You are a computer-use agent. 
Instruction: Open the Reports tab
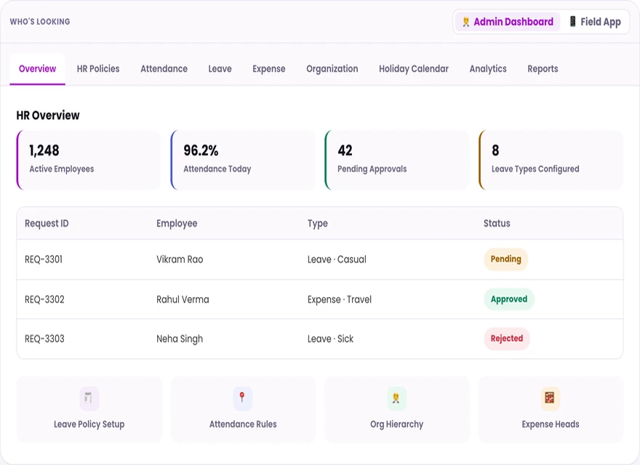(543, 69)
